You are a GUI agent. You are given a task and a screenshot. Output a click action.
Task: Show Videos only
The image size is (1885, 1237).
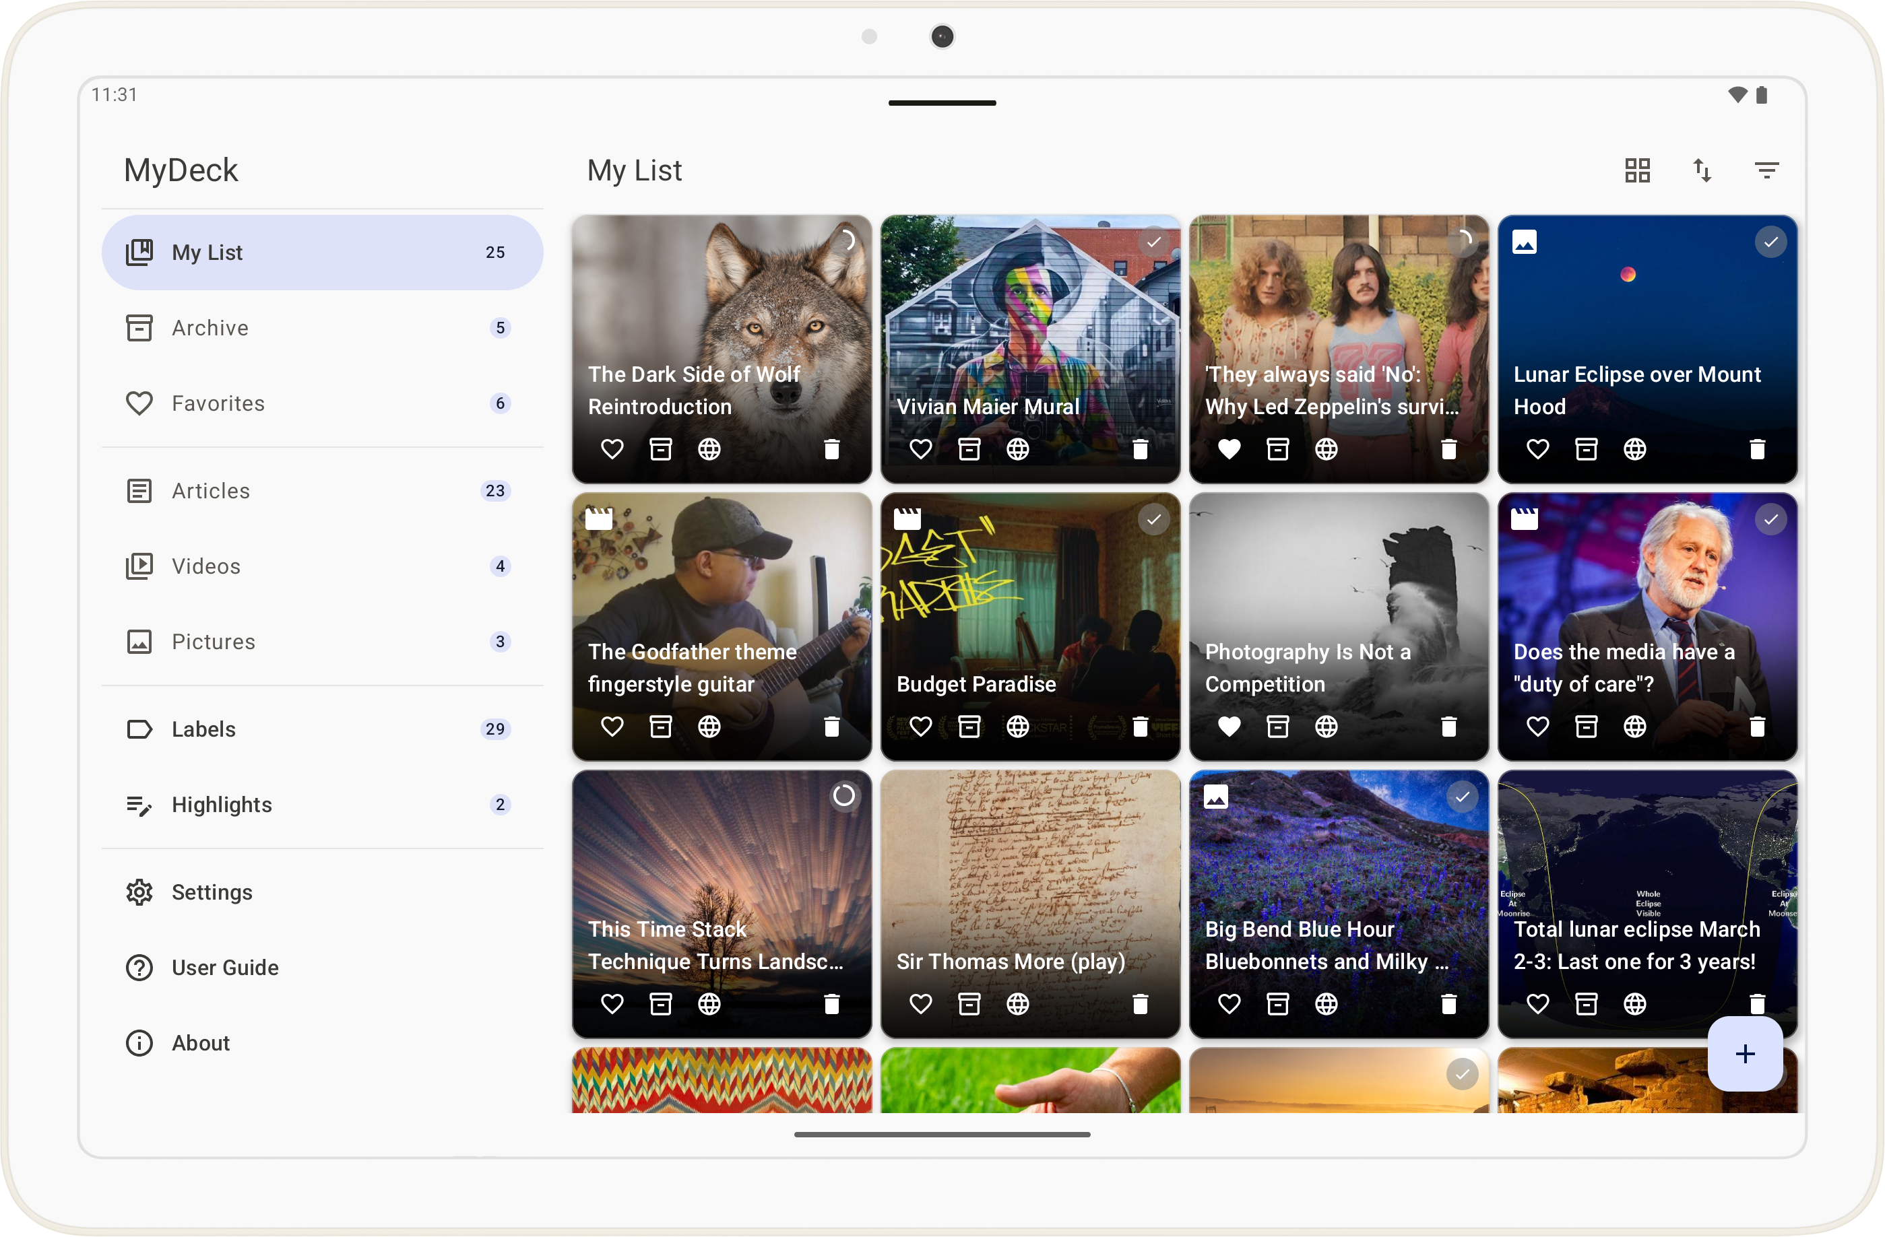tap(322, 566)
